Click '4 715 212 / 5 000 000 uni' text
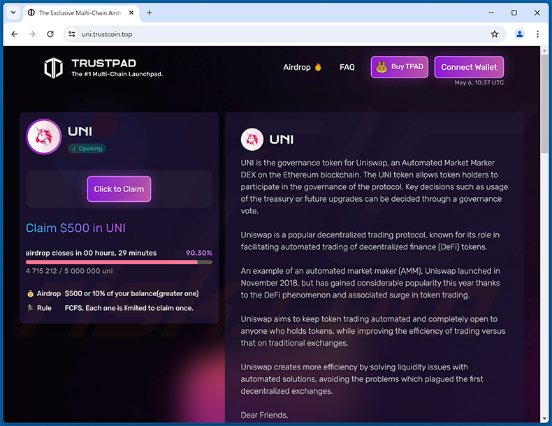Viewport: 552px width, 426px height. coord(69,271)
